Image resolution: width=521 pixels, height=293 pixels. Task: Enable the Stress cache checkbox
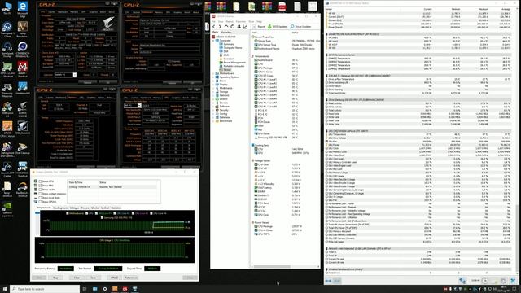pos(40,190)
